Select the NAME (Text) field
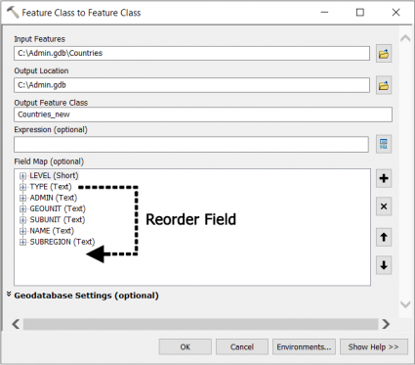The height and width of the screenshot is (365, 415). click(52, 231)
